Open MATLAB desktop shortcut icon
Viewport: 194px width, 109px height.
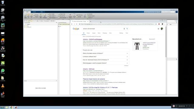coord(3,94)
